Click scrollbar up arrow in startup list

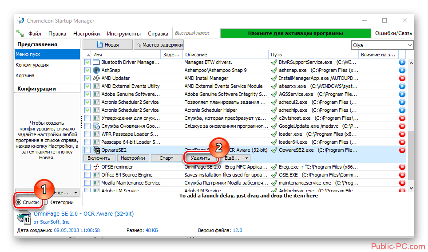click(411, 63)
